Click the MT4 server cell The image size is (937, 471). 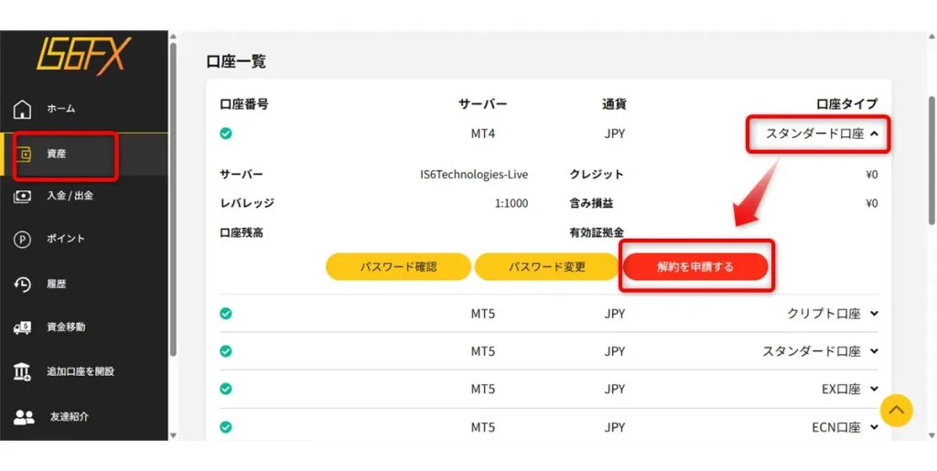pos(483,134)
